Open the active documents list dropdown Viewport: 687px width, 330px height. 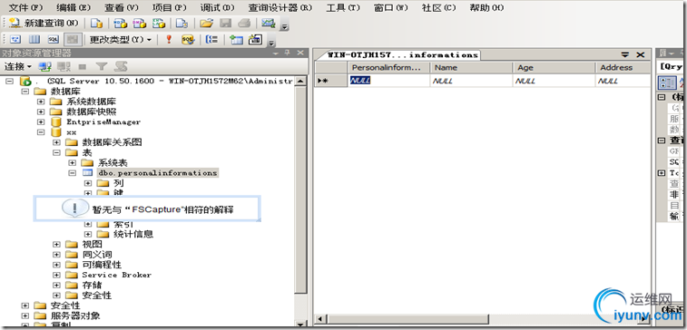624,54
